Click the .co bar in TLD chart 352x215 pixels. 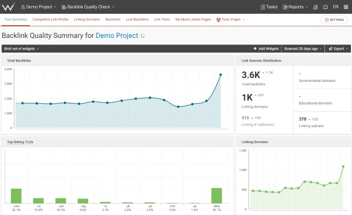coord(39,201)
